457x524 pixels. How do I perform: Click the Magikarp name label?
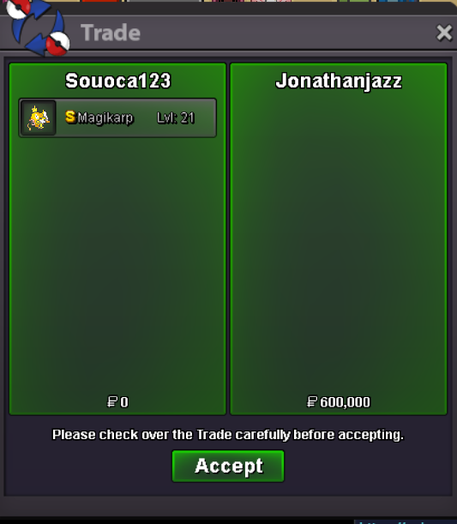[105, 117]
